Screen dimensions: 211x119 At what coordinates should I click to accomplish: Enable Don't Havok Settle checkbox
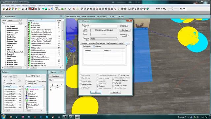pos(113,86)
